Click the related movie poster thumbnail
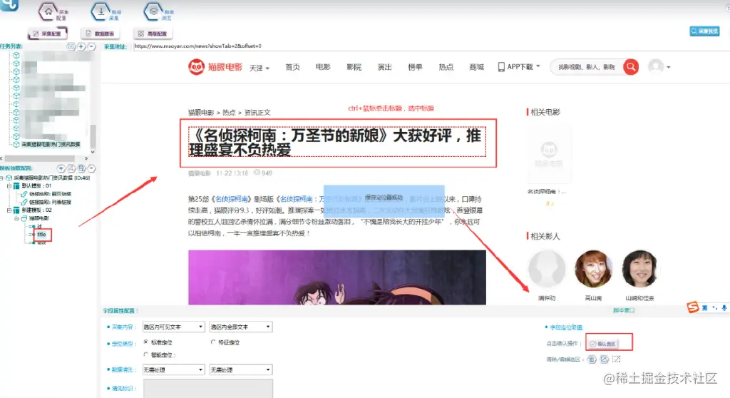The width and height of the screenshot is (730, 398). point(549,155)
